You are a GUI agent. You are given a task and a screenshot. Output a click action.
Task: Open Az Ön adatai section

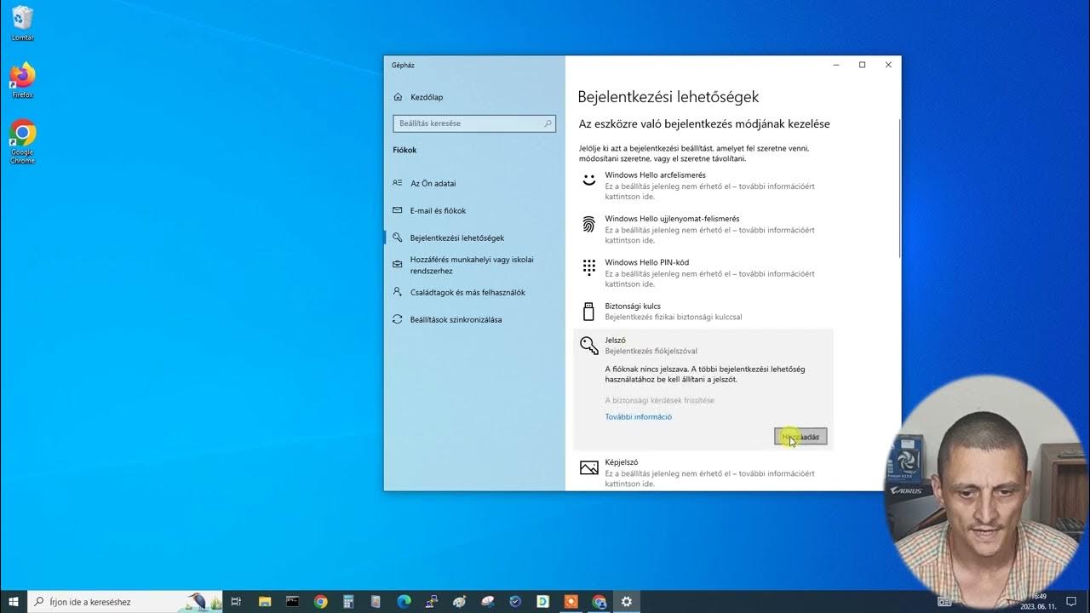tap(433, 183)
